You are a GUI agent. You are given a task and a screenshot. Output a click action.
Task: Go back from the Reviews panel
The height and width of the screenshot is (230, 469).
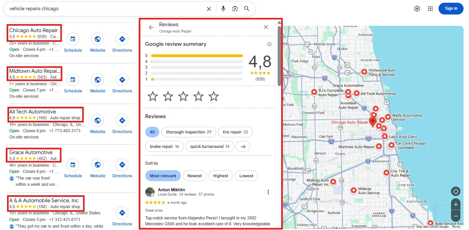click(151, 27)
